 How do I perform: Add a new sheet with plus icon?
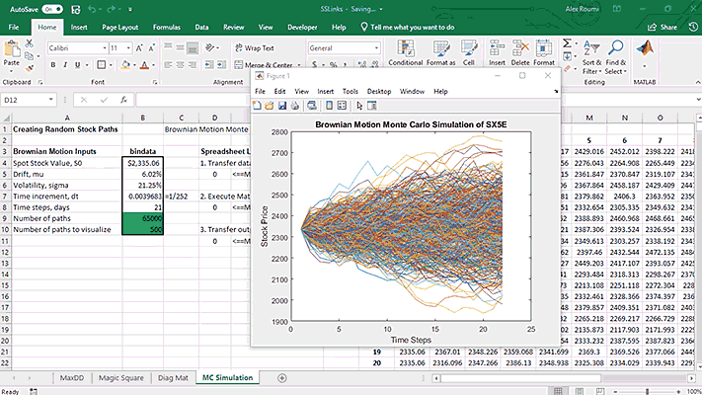point(283,377)
